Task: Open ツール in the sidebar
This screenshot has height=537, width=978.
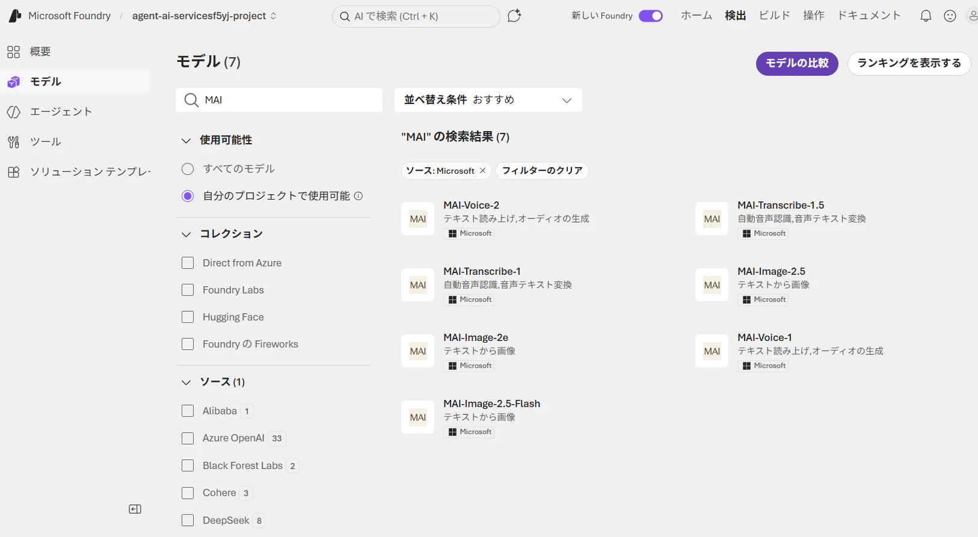Action: pos(75,142)
